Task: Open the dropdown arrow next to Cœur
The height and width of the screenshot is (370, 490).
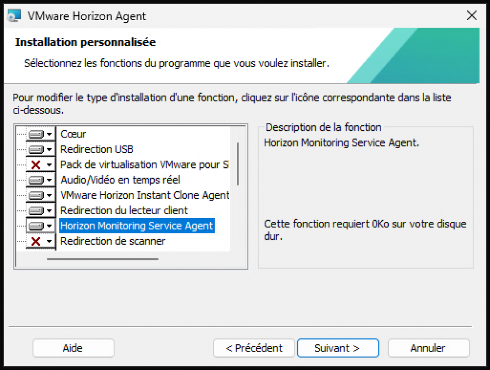Action: point(48,134)
